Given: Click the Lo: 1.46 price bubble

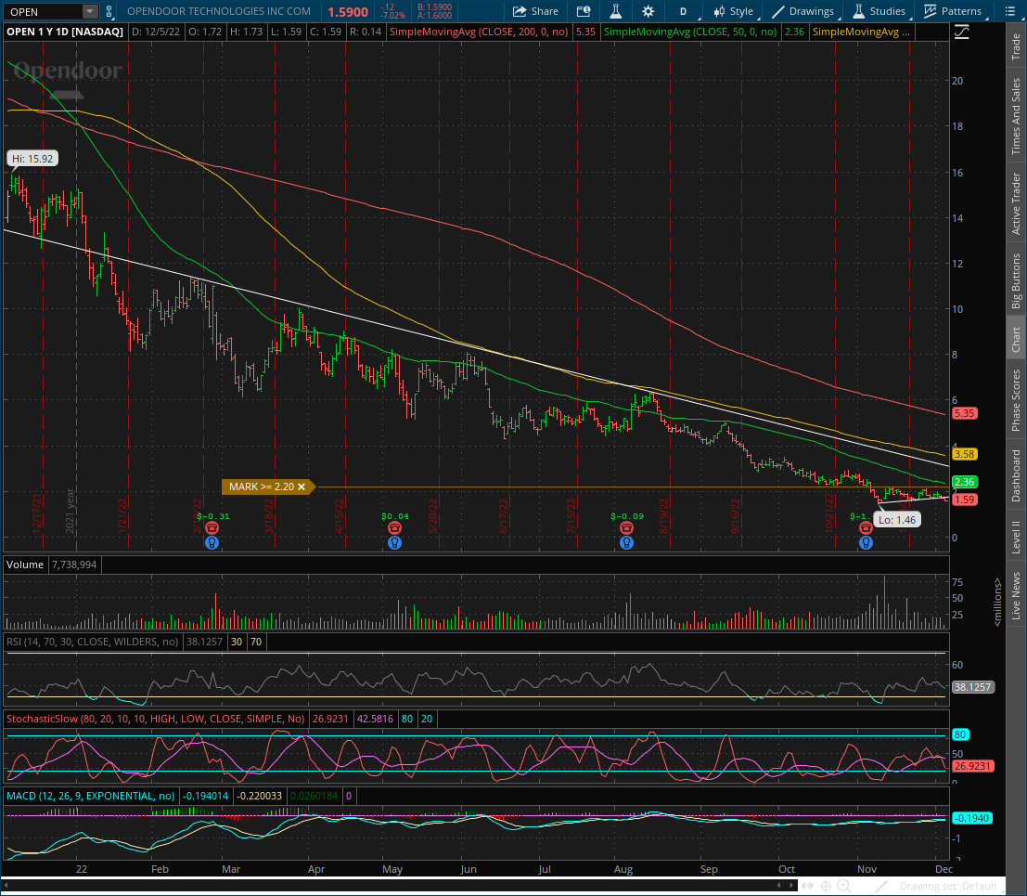Looking at the screenshot, I should click(x=897, y=520).
